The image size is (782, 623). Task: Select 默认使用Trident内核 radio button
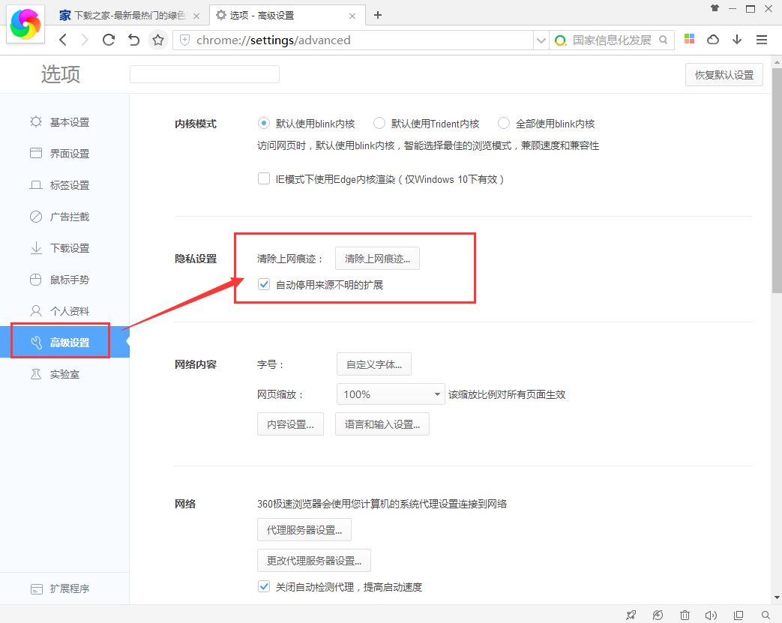coord(379,123)
